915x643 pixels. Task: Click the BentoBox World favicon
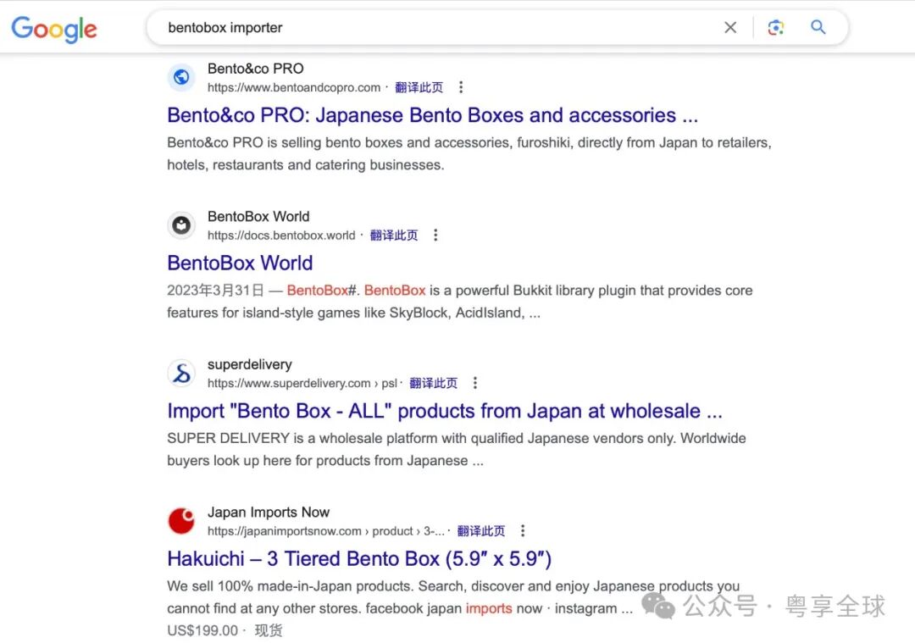point(181,225)
